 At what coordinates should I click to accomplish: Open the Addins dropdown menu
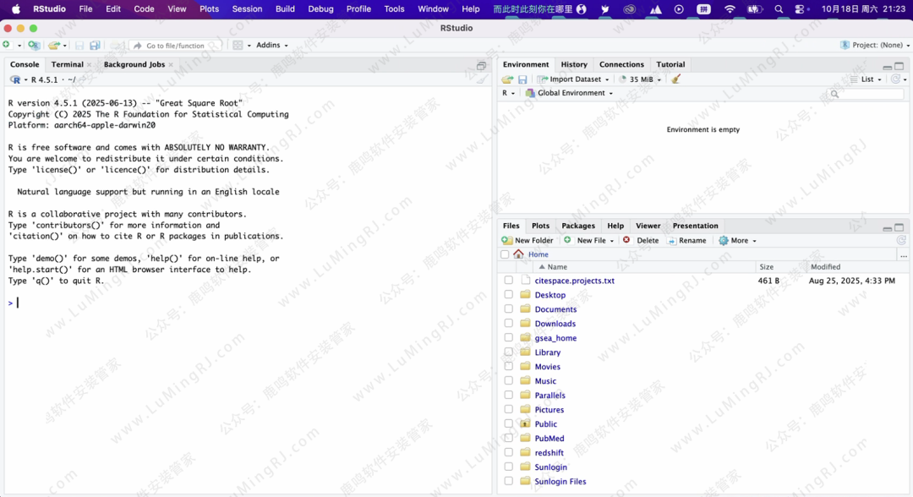tap(271, 46)
